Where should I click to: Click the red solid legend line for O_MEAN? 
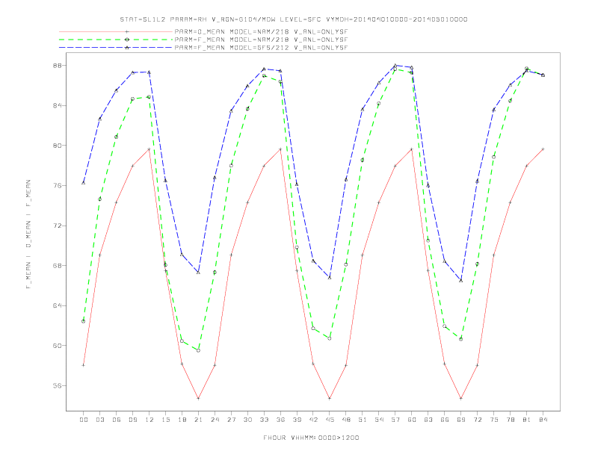[x=116, y=31]
